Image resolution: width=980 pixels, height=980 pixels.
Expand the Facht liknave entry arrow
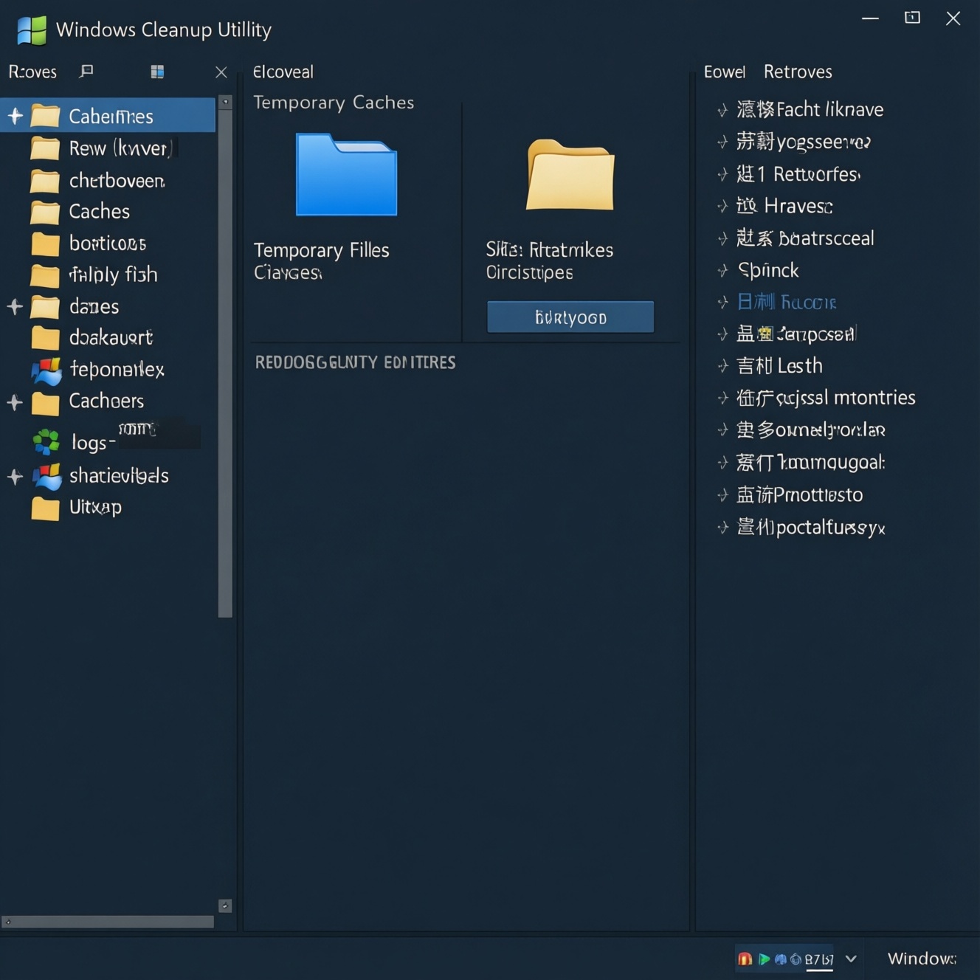(722, 110)
